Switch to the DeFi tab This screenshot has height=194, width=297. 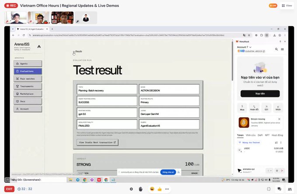coord(260,135)
